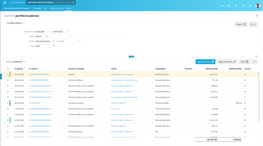Click the Conto lookup magnifier icon
Screen dimensions: 263x146
(x=72, y=36)
